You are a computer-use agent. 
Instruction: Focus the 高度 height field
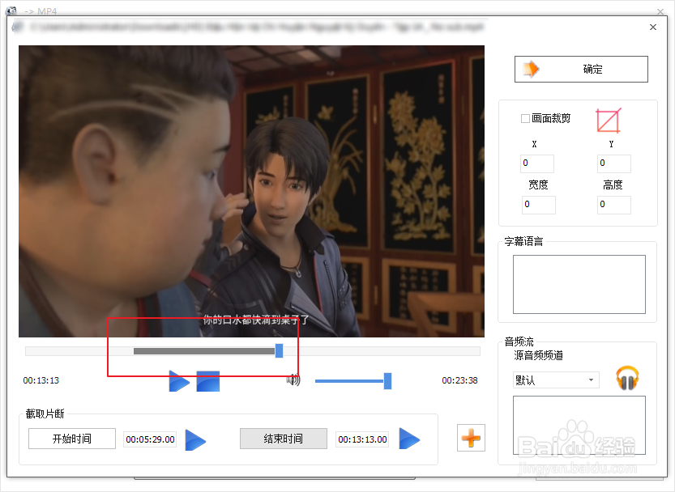[614, 205]
